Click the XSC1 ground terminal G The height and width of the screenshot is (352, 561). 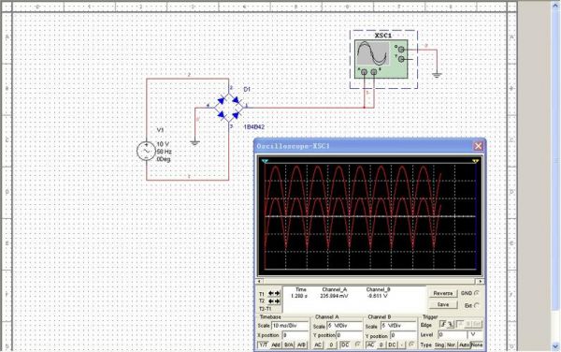401,50
